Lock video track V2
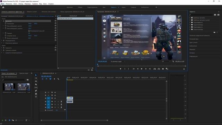Viewport: 222px width, 125px height. point(45,95)
